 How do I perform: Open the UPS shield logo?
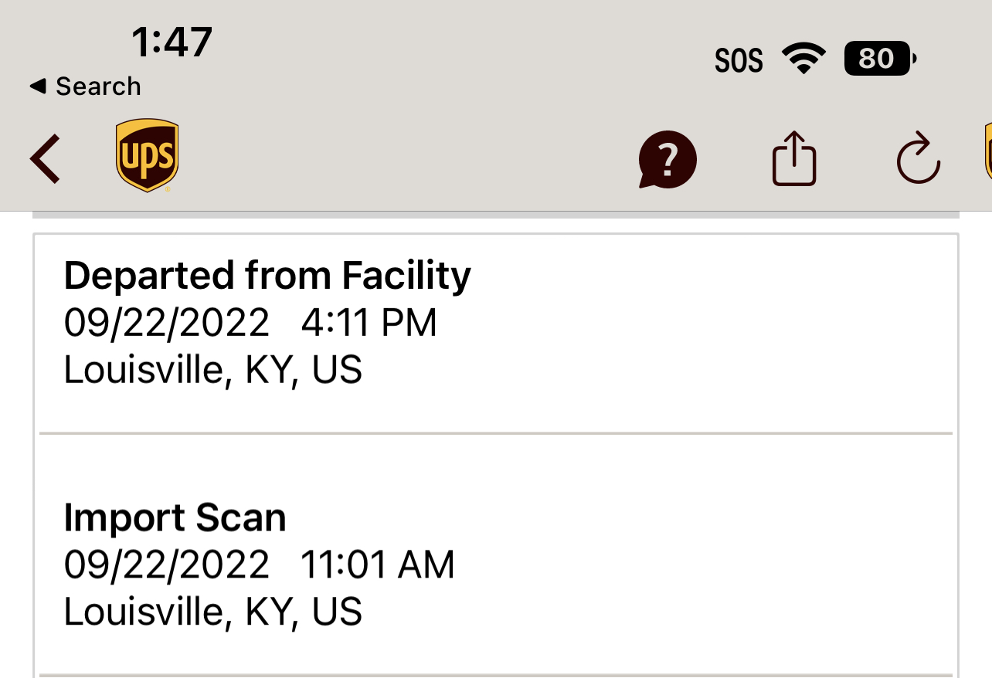pos(147,155)
